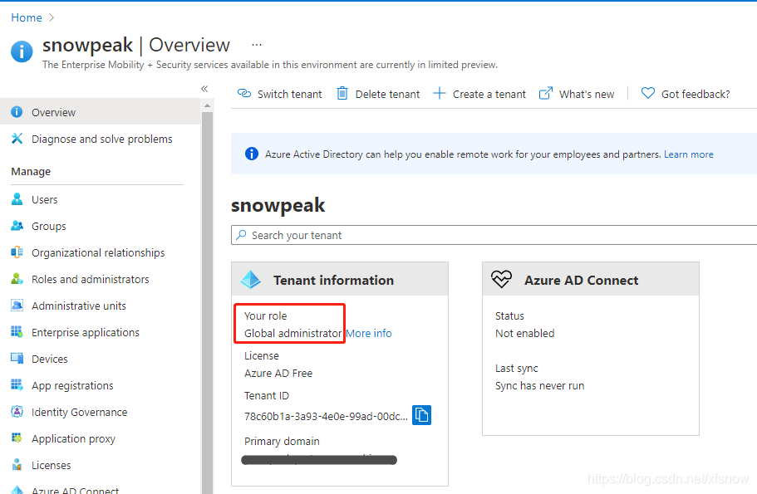Select Roles and administrators
The image size is (757, 494).
100,279
